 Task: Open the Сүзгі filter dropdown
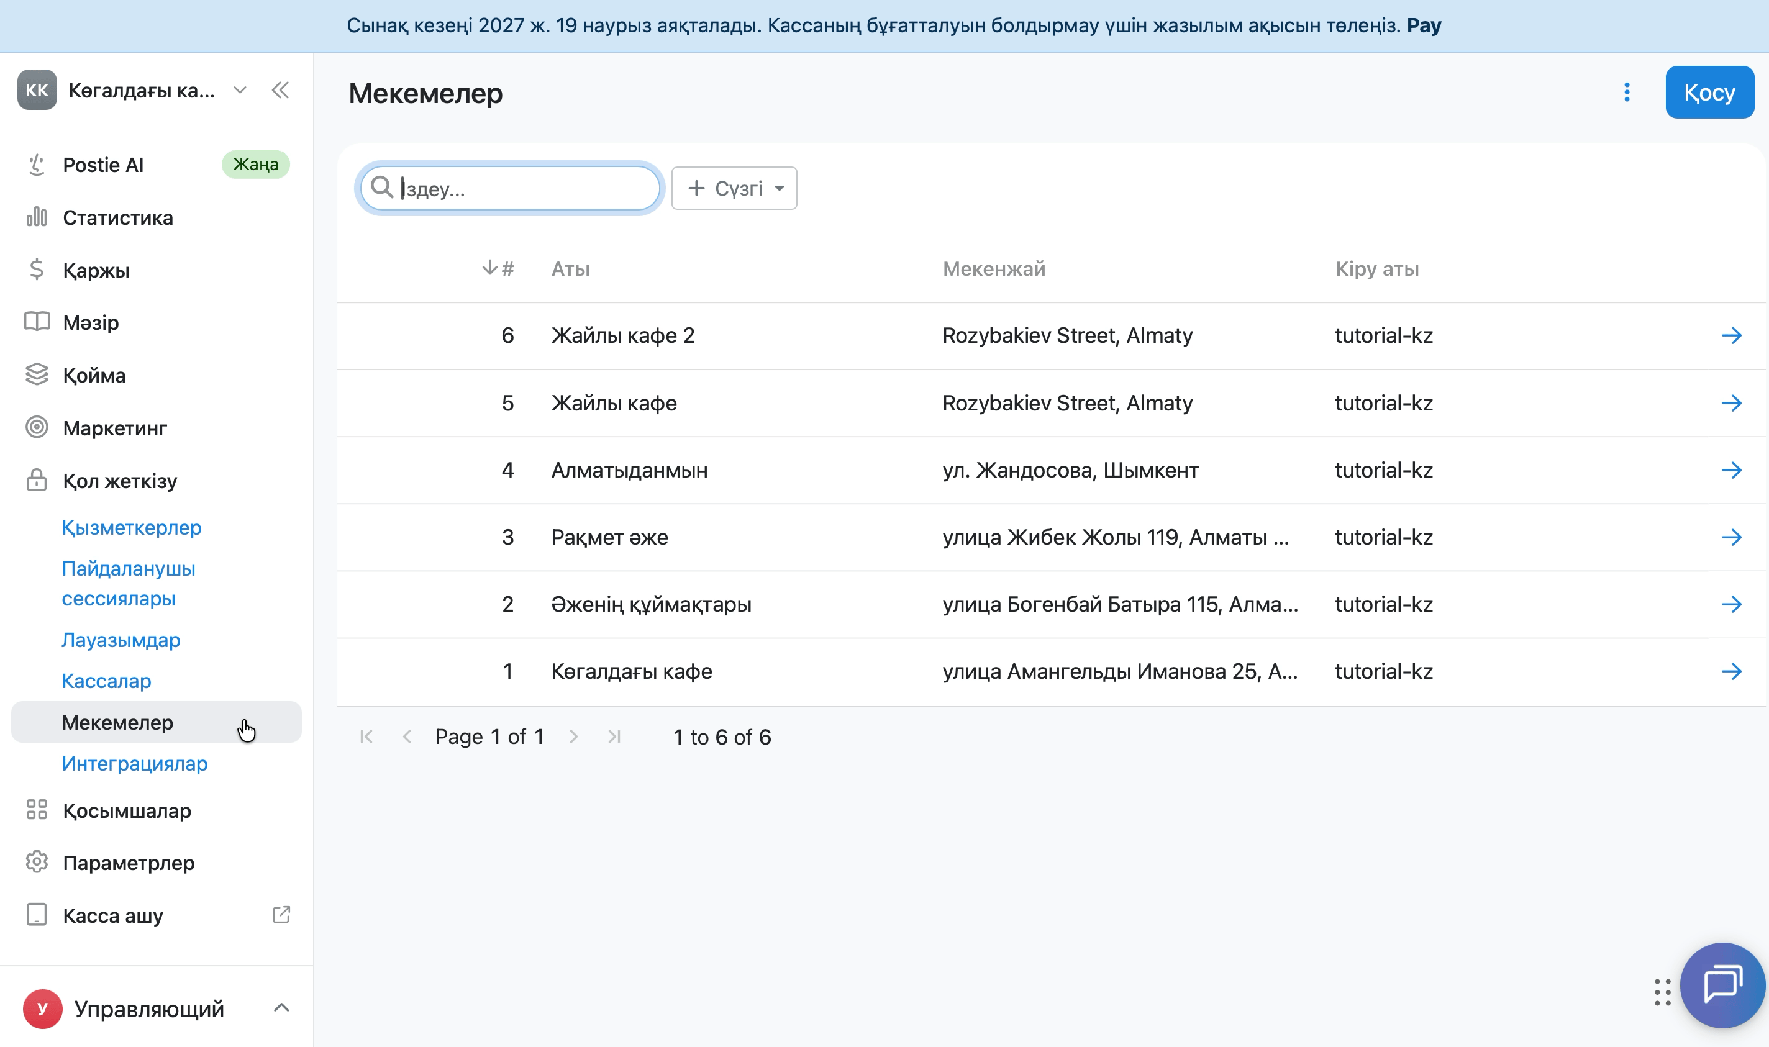pos(734,188)
